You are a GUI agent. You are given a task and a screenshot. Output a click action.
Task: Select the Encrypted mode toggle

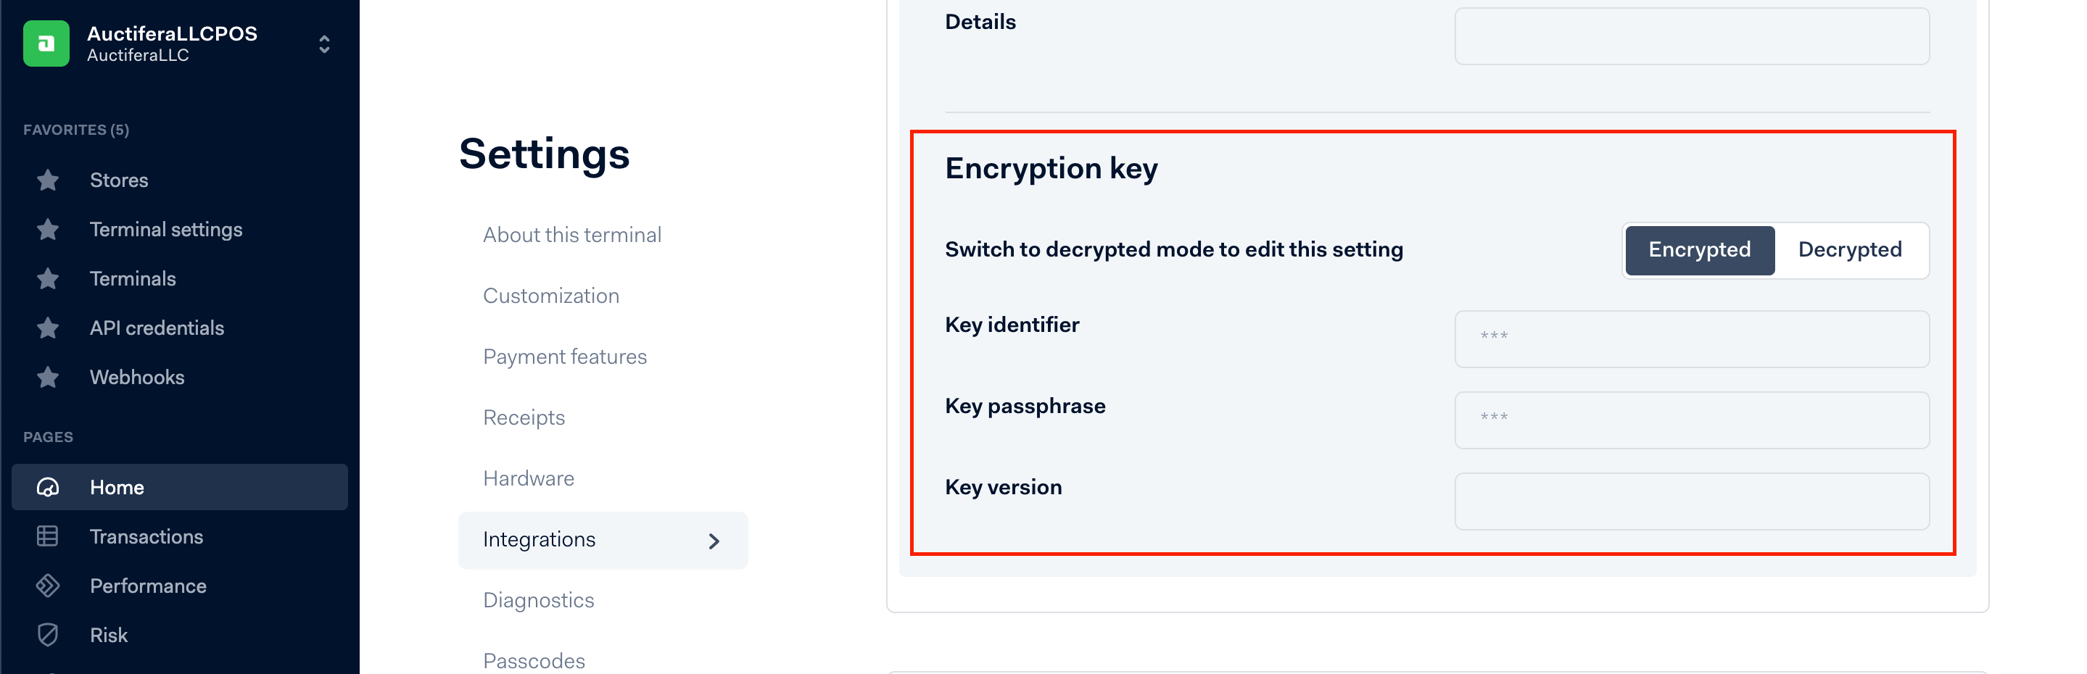[x=1699, y=250]
